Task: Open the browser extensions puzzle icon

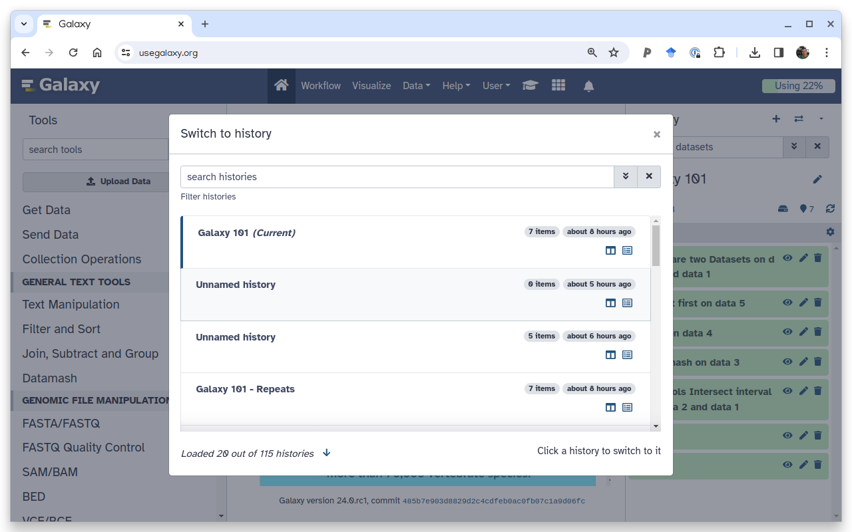Action: (x=719, y=53)
